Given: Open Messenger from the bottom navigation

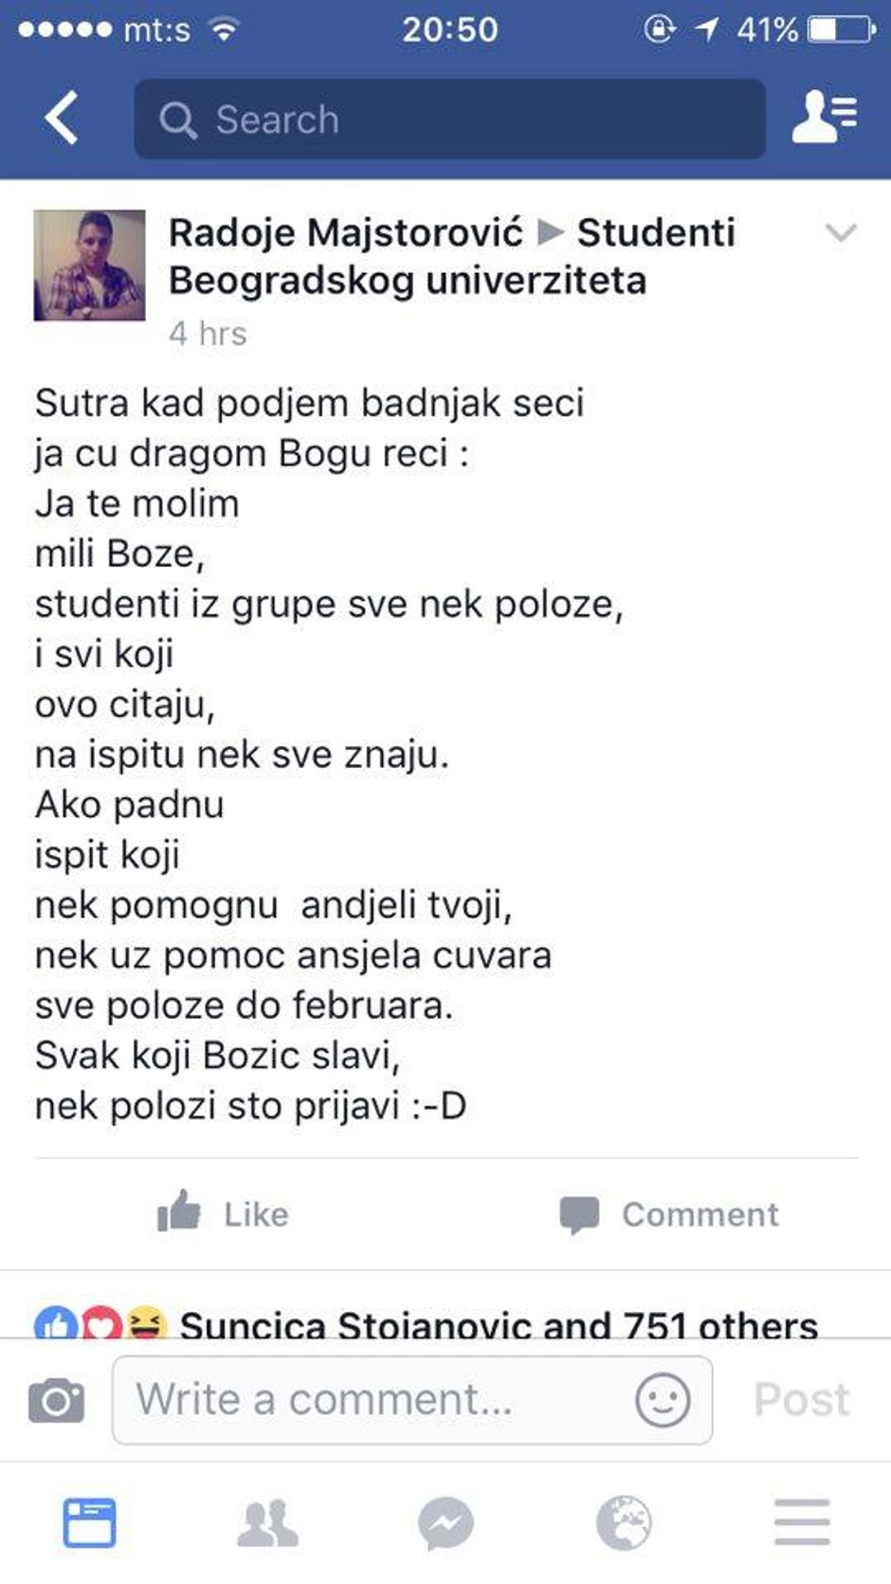Looking at the screenshot, I should pyautogui.click(x=445, y=1520).
